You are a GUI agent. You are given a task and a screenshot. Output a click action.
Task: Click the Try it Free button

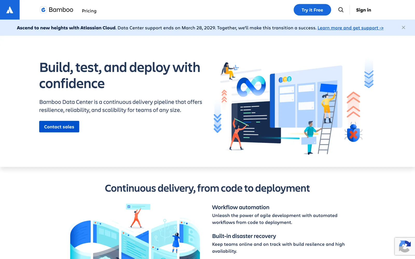[312, 10]
